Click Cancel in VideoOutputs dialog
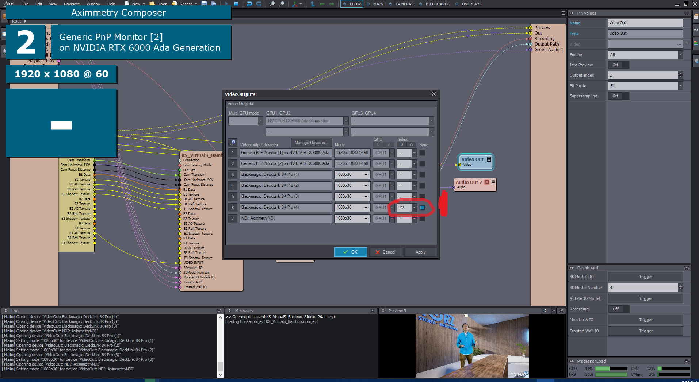The image size is (699, 382). click(385, 252)
